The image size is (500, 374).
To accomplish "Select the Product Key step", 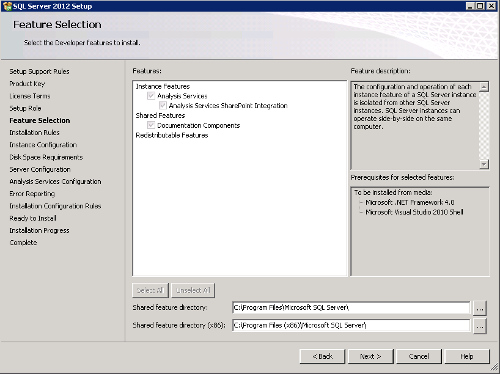I will 27,84.
